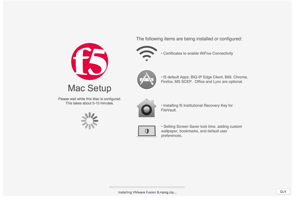Image resolution: width=295 pixels, height=201 pixels.
Task: Click the 'wallpaper, bookmarks, and default user' line
Action: (x=194, y=131)
